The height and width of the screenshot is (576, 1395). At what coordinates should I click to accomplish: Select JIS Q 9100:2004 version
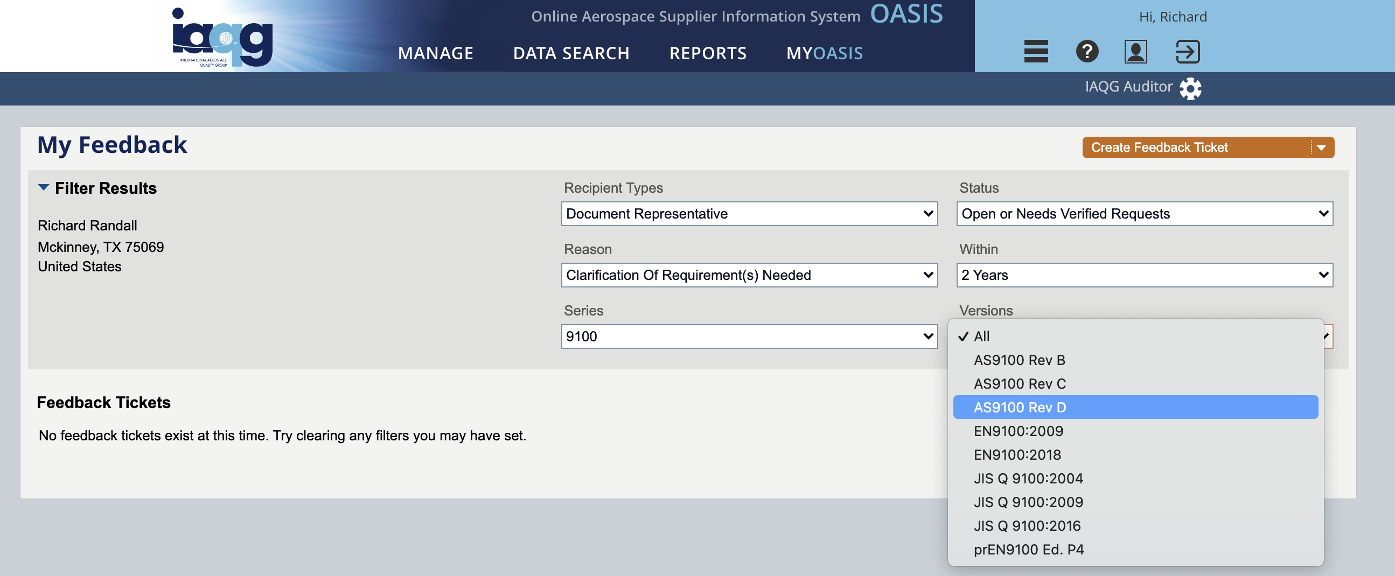(x=1135, y=479)
